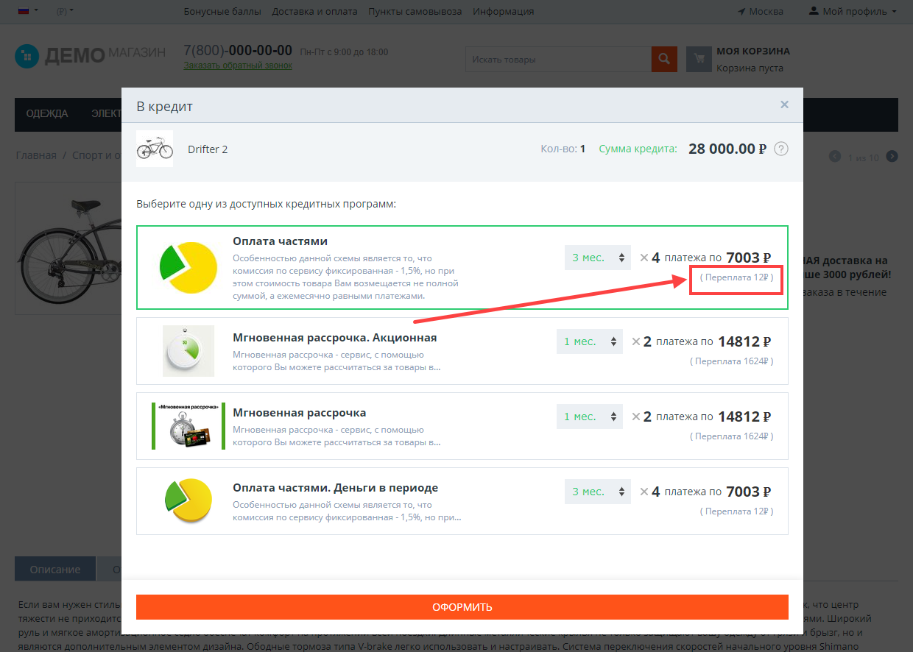Click the ДЕМО магазин logo
Screen dimensions: 913x652
click(90, 55)
